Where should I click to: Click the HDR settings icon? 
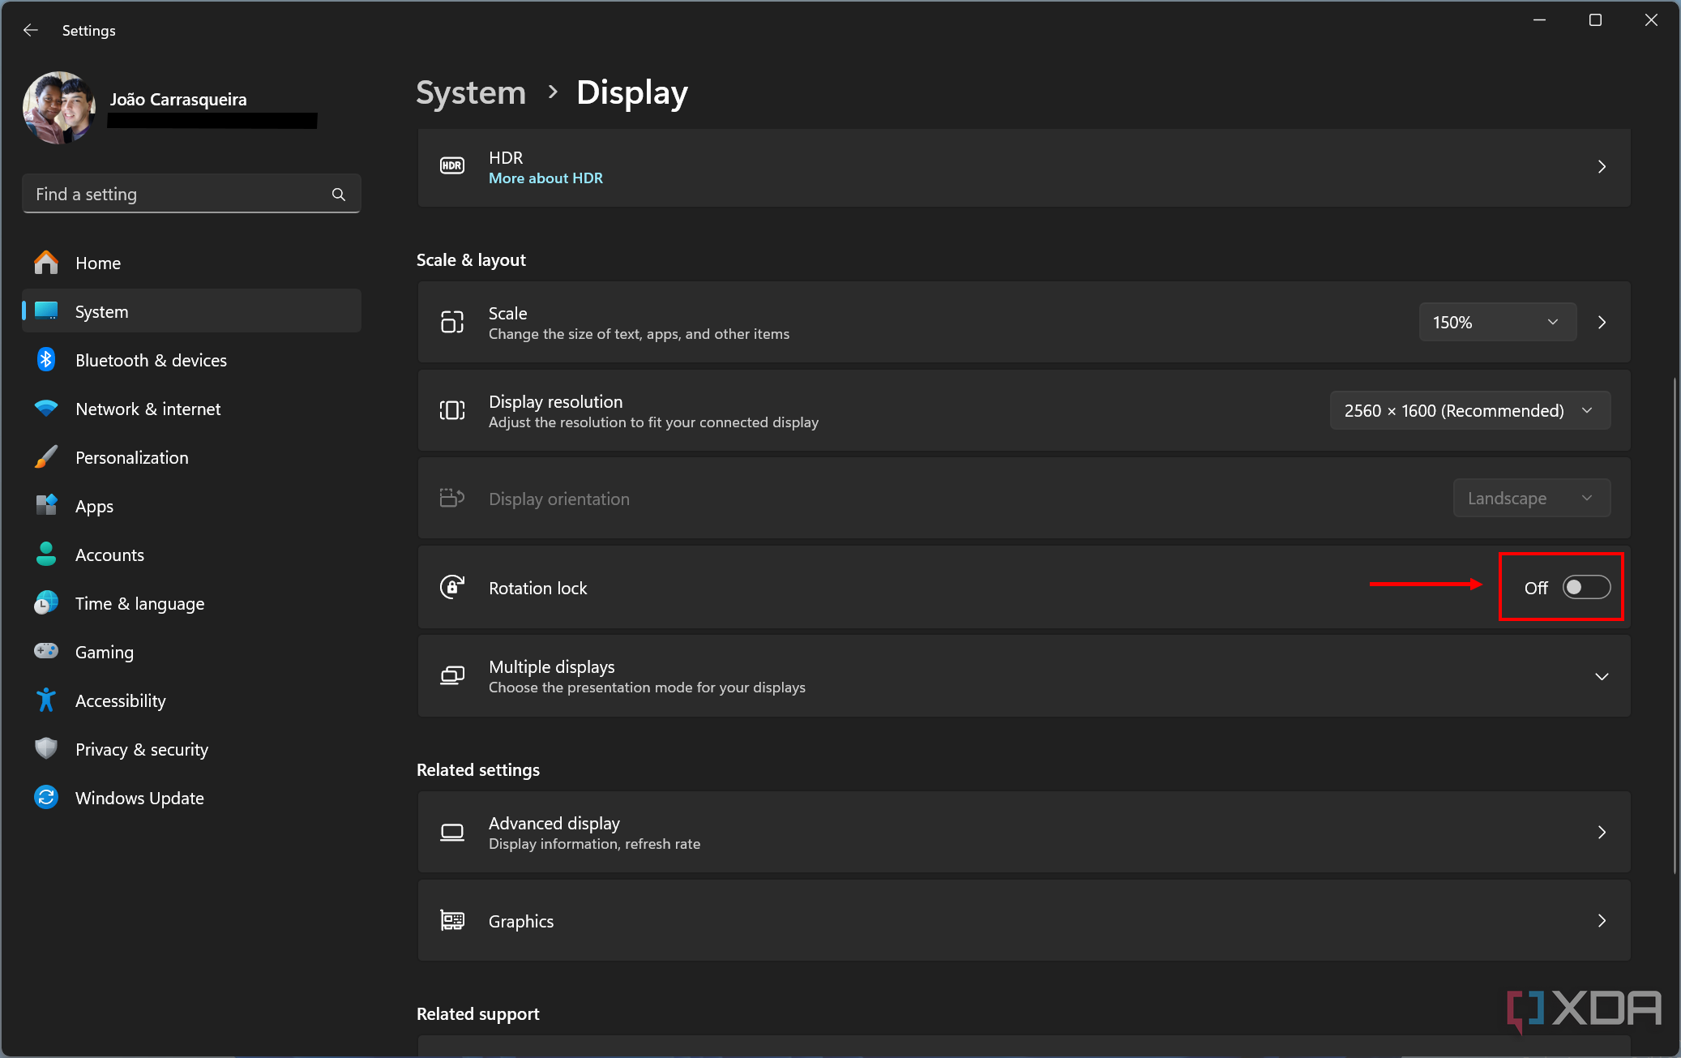coord(452,167)
